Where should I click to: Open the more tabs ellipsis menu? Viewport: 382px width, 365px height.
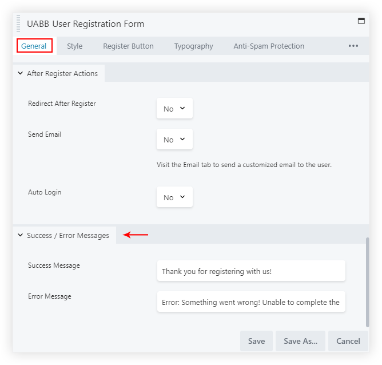pyautogui.click(x=353, y=46)
